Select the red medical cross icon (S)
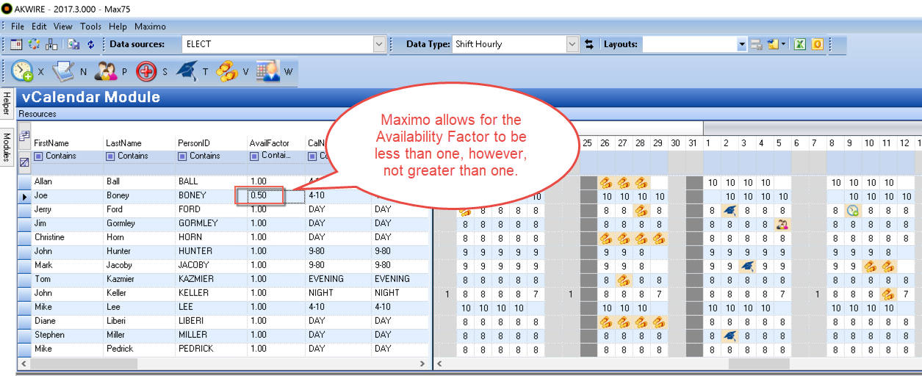Image resolution: width=922 pixels, height=376 pixels. (x=146, y=71)
